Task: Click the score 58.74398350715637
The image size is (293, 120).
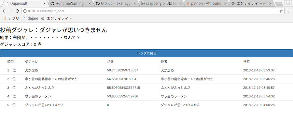Action: pyautogui.click(x=123, y=70)
